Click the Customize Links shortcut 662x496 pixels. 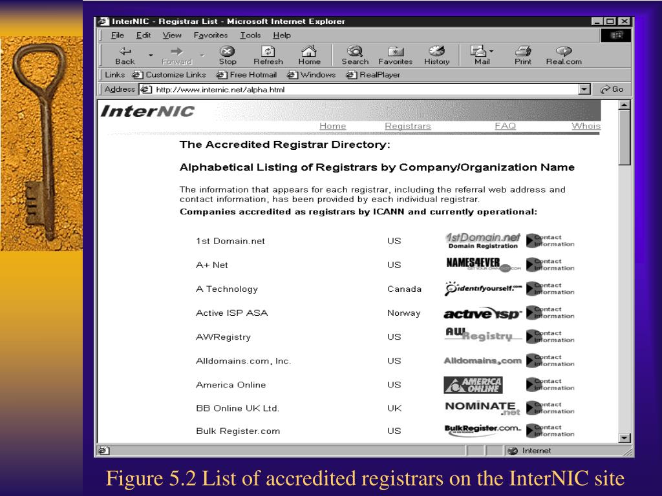point(169,75)
